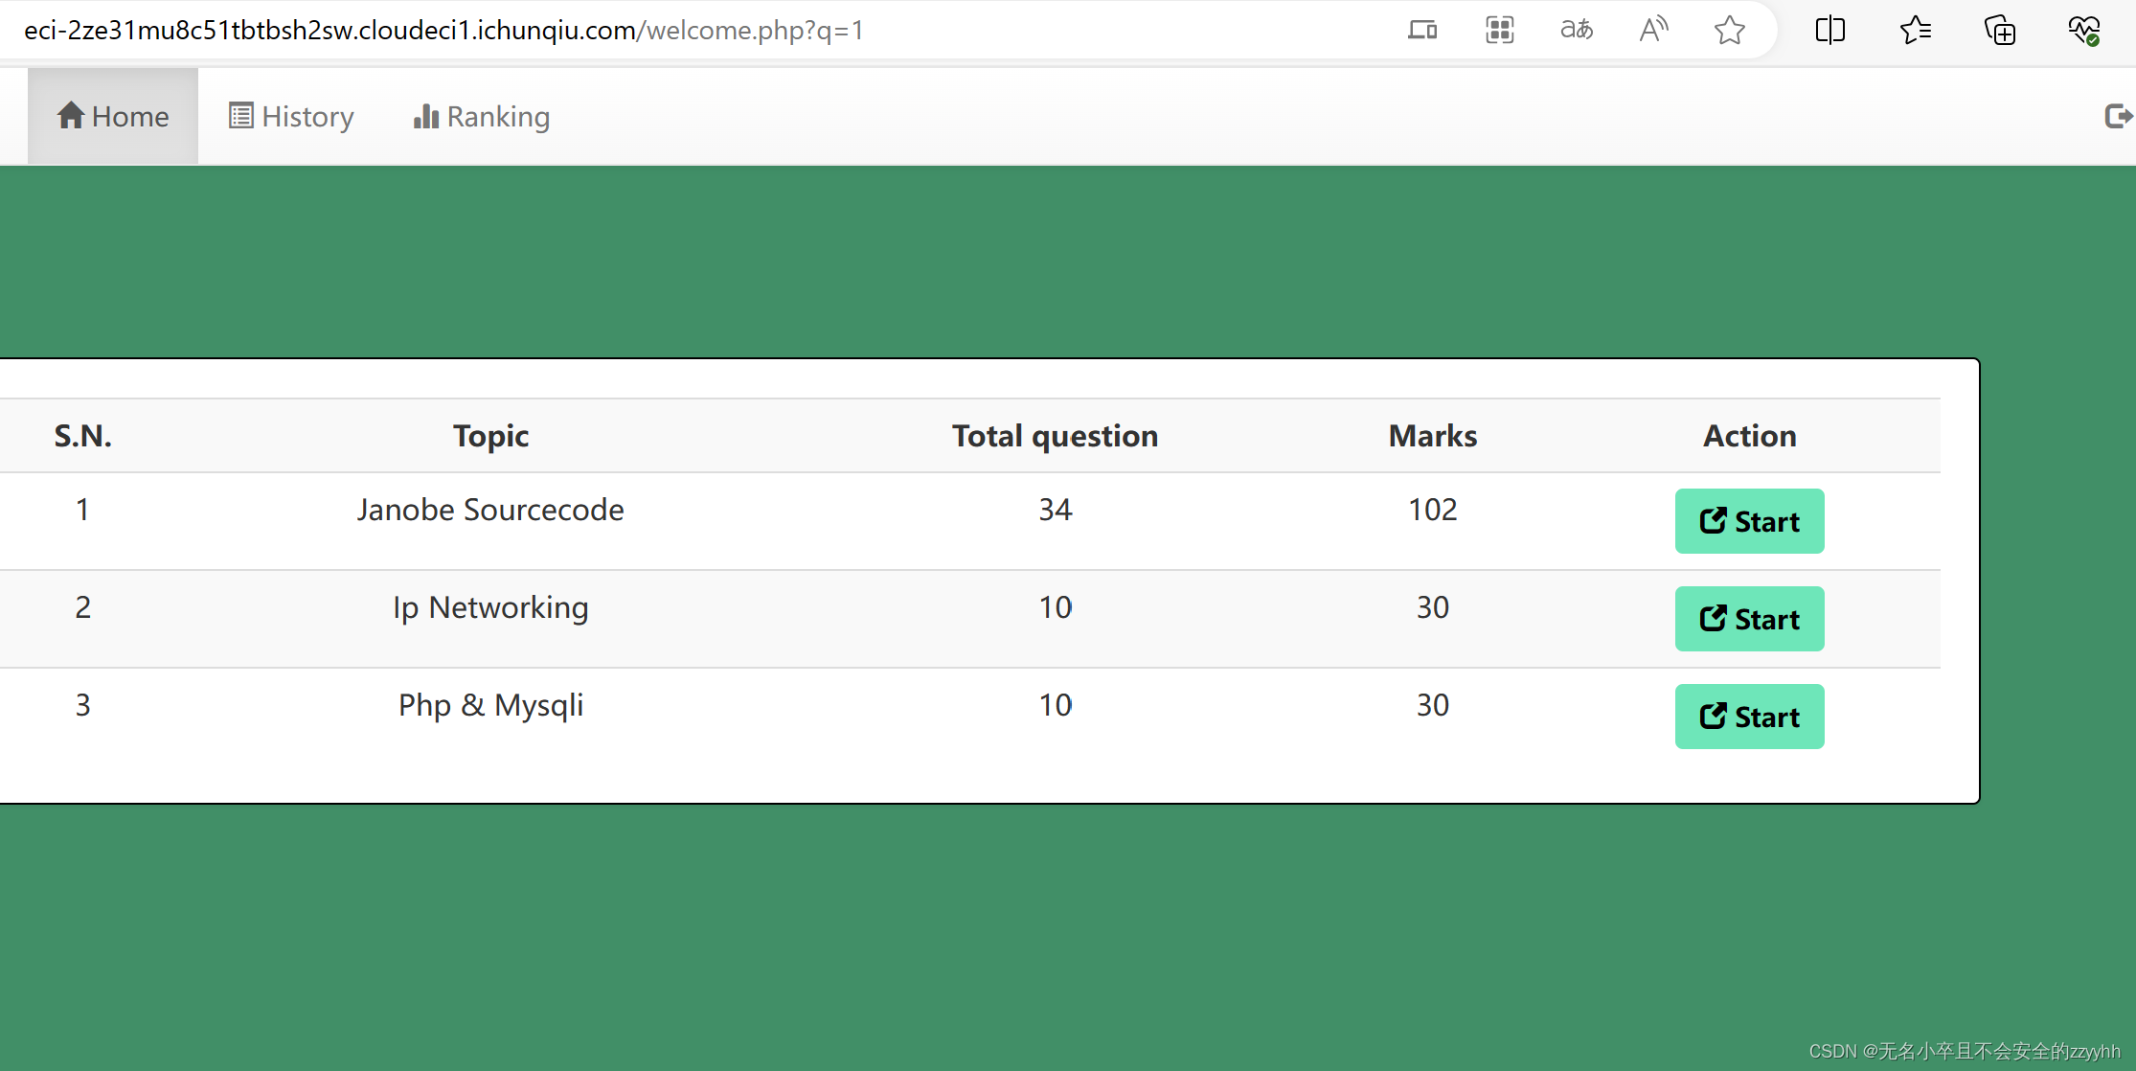Open the History tab
This screenshot has width=2136, height=1071.
(291, 116)
